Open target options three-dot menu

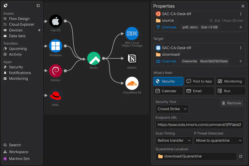pyautogui.click(x=241, y=48)
